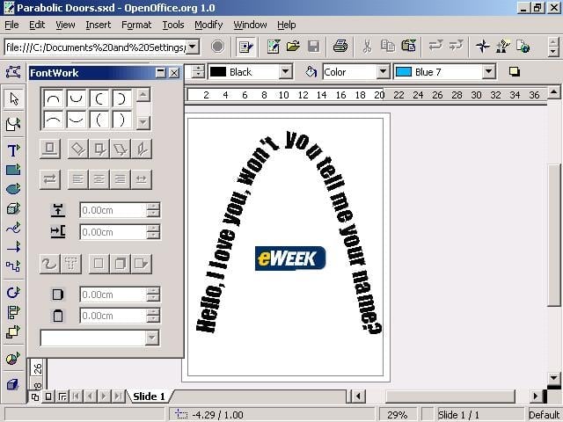Toggle FontWork Orientation reverse button
The width and height of the screenshot is (563, 422).
coord(50,178)
